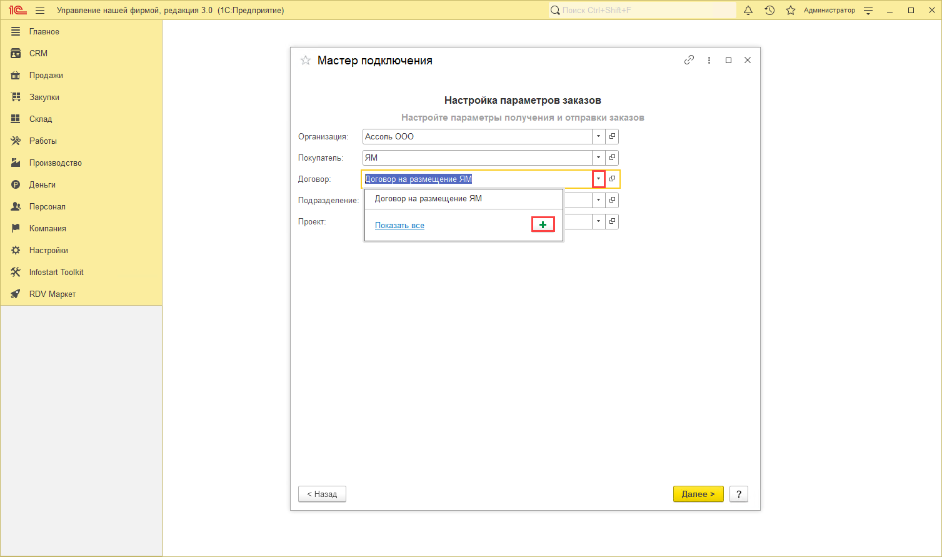The height and width of the screenshot is (557, 942).
Task: Click the global search field
Action: point(644,11)
